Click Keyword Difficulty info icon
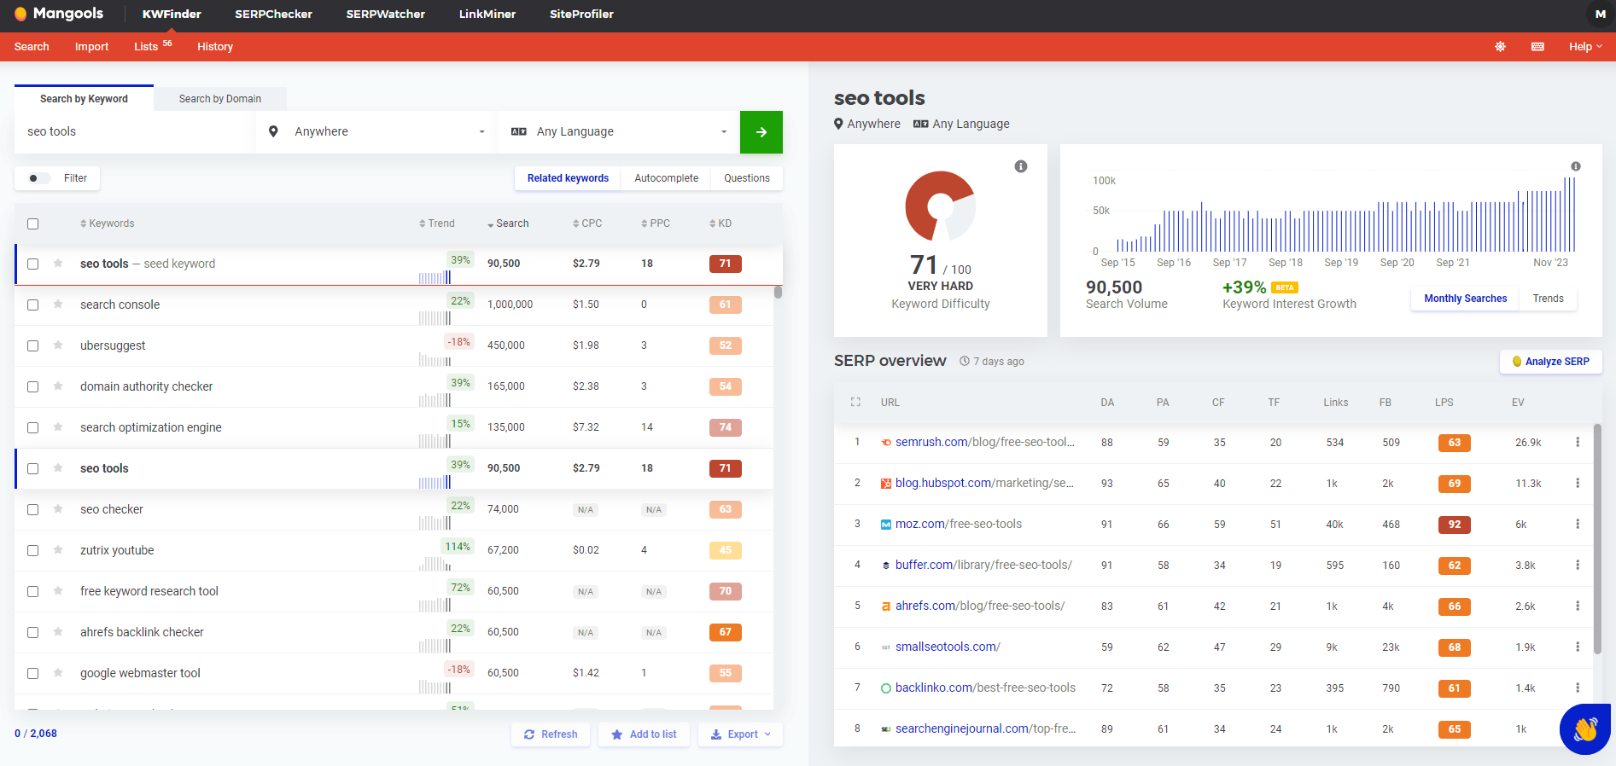The height and width of the screenshot is (766, 1616). click(x=1020, y=166)
